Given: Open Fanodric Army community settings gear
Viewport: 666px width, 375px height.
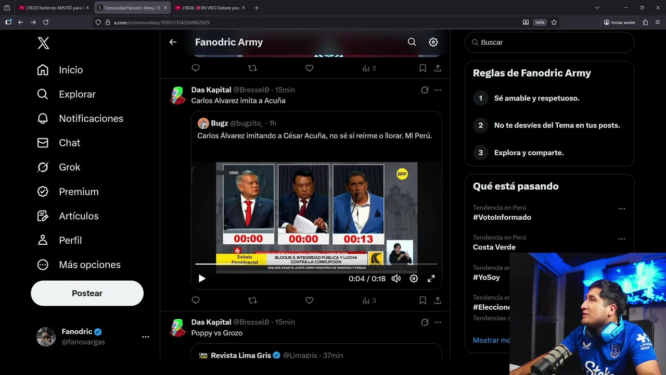Looking at the screenshot, I should pyautogui.click(x=433, y=42).
